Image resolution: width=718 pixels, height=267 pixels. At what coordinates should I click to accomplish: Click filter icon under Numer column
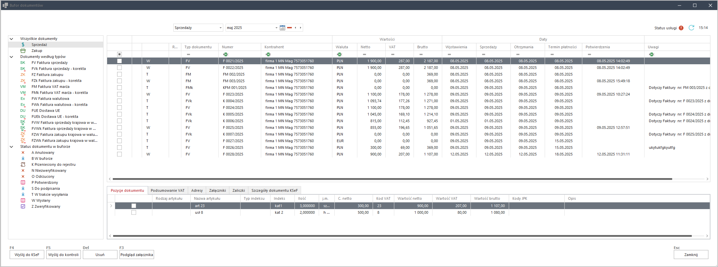[x=226, y=54]
